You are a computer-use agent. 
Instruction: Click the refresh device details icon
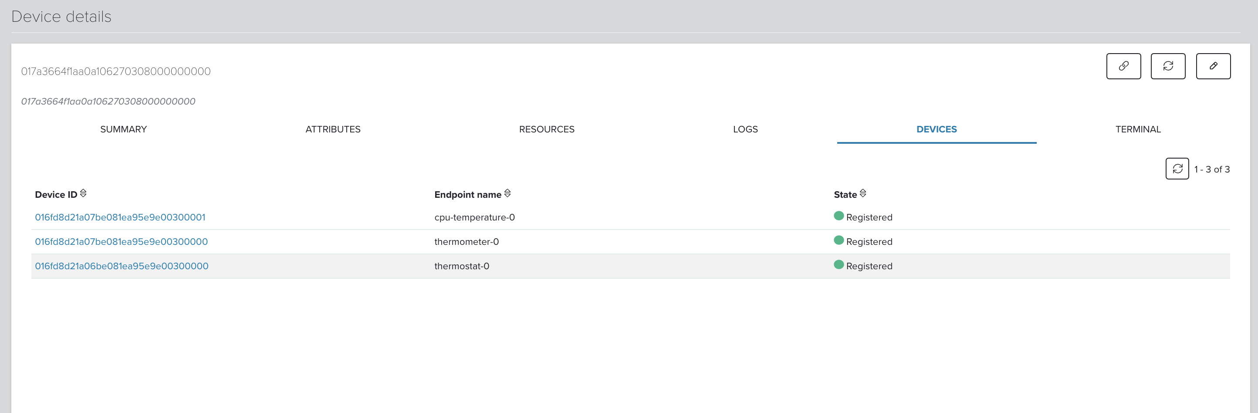tap(1168, 66)
